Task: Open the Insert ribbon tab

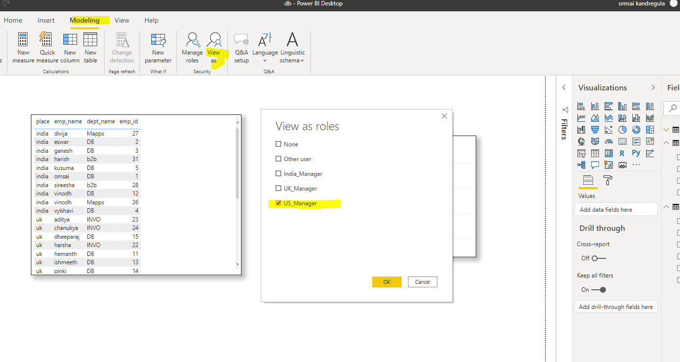Action: 46,20
